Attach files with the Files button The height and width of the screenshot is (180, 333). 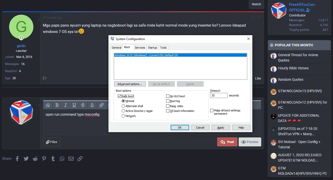(51, 142)
